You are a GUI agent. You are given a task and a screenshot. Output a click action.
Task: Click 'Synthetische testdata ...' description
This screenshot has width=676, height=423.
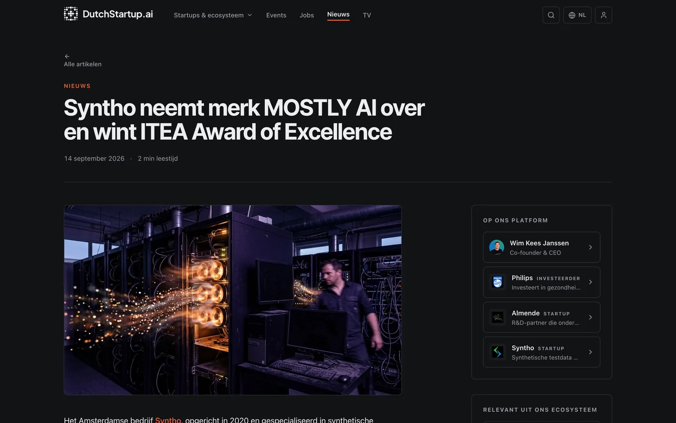pos(545,358)
